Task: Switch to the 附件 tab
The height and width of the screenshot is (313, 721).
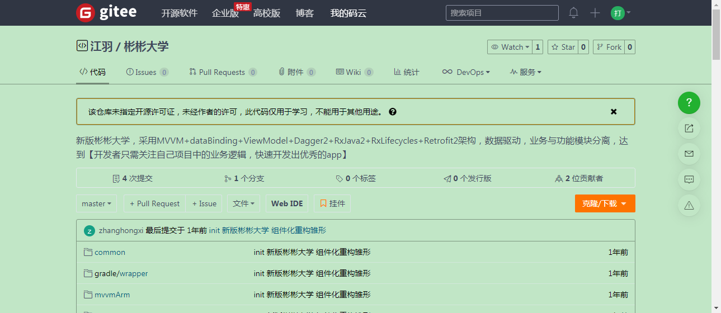Action: coord(297,72)
